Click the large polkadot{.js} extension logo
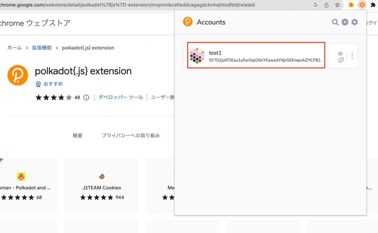The image size is (378, 233). pyautogui.click(x=18, y=75)
